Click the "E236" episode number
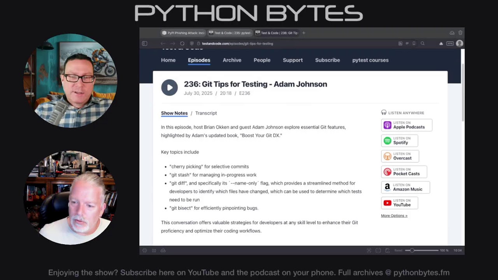 coord(245,93)
